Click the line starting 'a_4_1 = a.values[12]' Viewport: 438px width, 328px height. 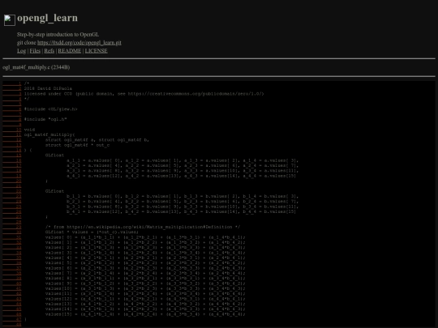[x=181, y=176]
